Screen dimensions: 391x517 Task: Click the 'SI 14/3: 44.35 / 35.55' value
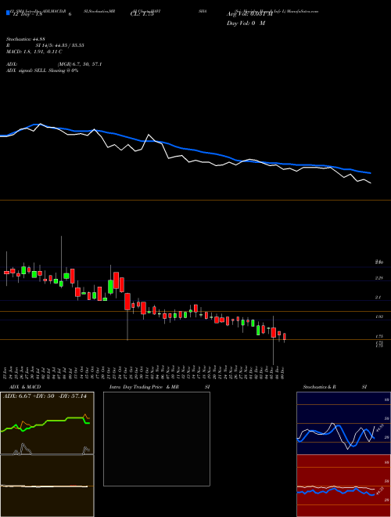(60, 45)
